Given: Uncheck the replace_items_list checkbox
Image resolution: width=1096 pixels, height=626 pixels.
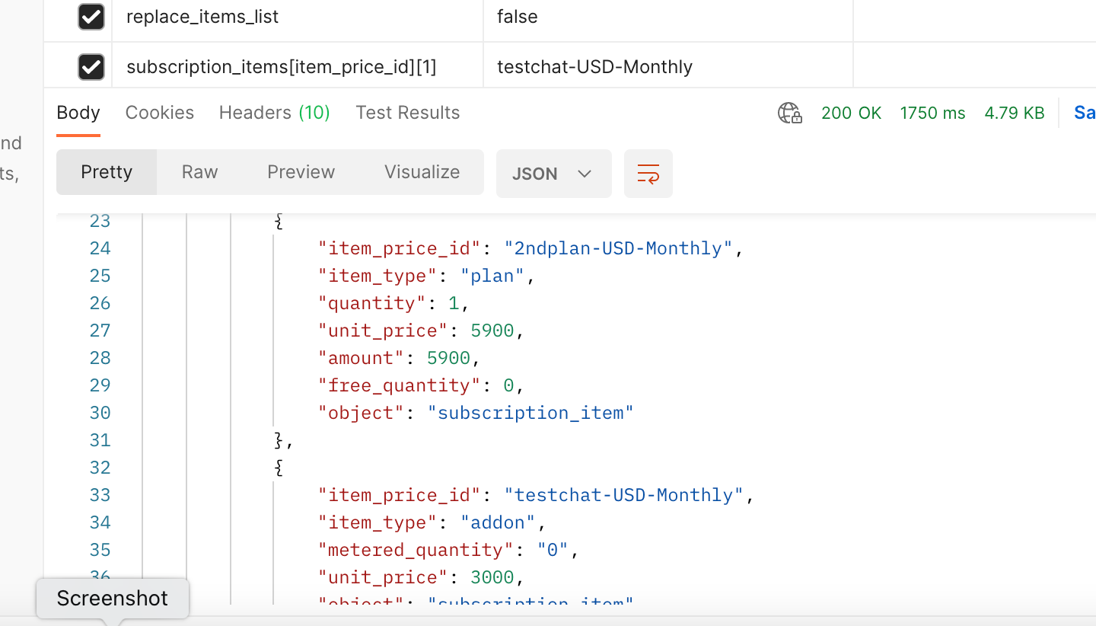Looking at the screenshot, I should [x=91, y=17].
